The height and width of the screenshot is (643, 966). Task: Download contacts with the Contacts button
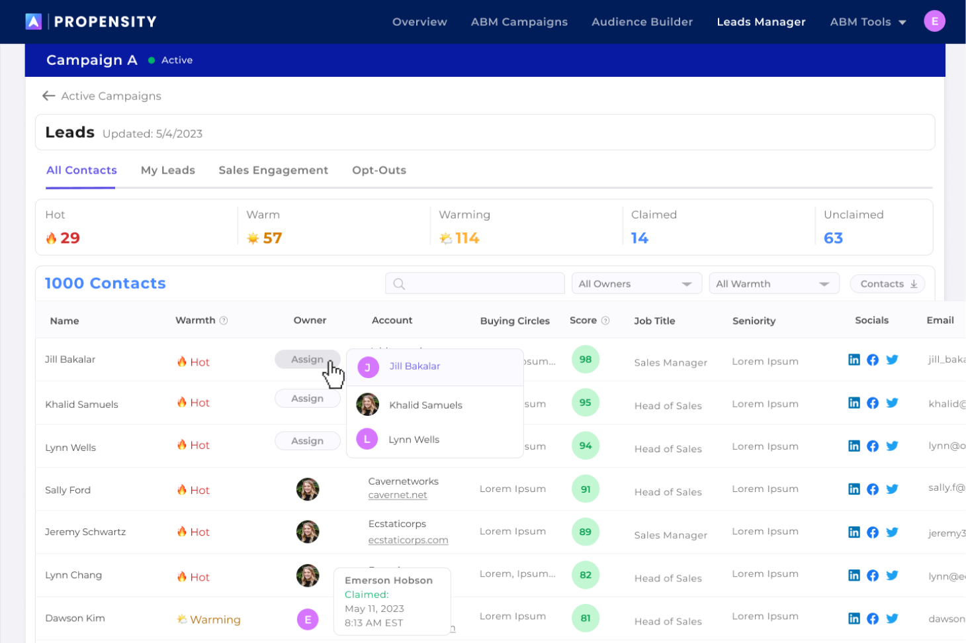point(888,283)
